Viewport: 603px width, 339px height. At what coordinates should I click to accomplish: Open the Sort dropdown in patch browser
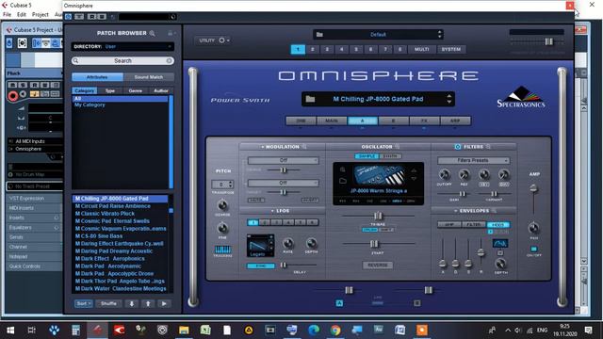(x=84, y=303)
